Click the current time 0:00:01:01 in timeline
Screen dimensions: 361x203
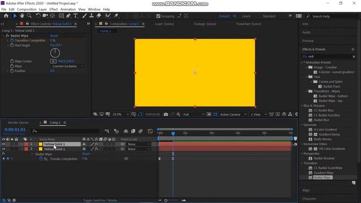pos(15,130)
